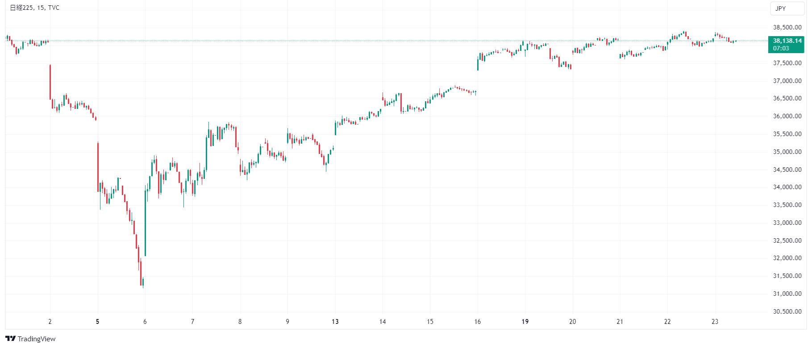Click the 36,000.00 price axis label
The image size is (812, 348).
tap(787, 116)
